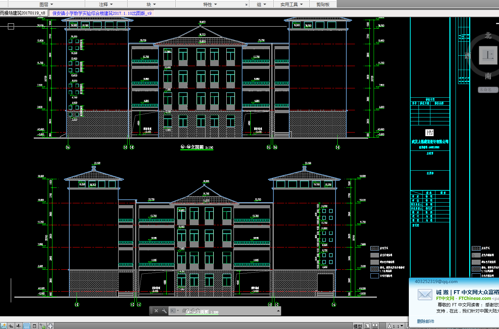This screenshot has height=329, width=499.
Task: Expand the 特性 panel dropdown
Action: coord(210,4)
